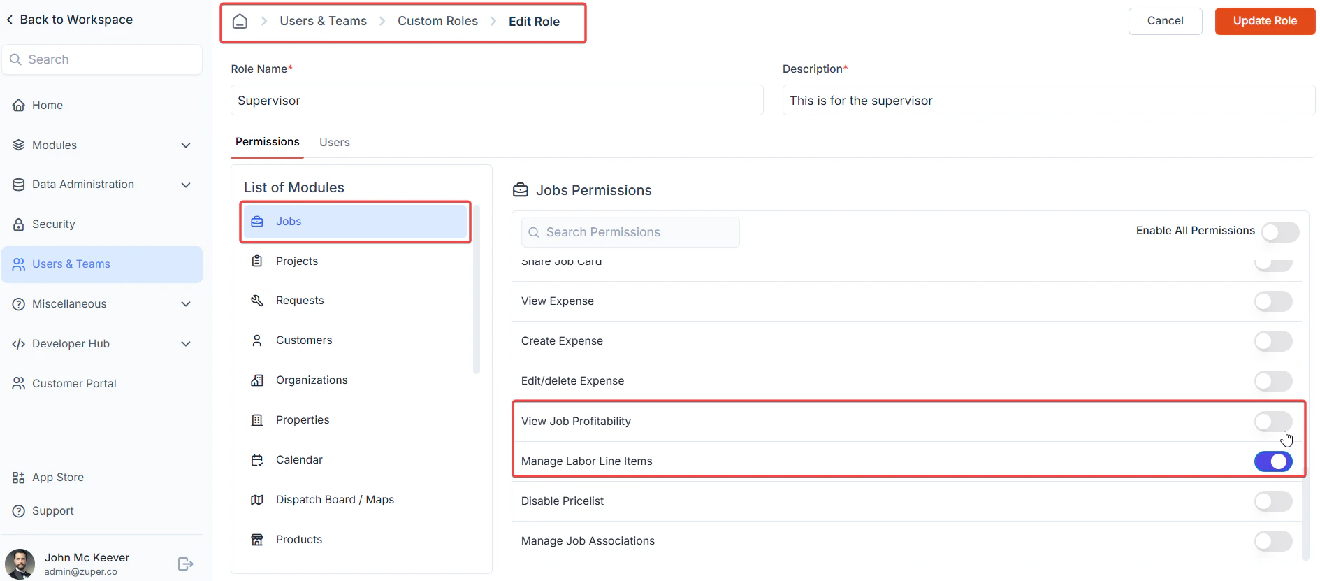Open Customer Portal in the sidebar

[102, 383]
